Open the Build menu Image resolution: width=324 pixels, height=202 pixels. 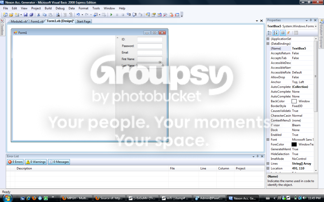pyautogui.click(x=48, y=8)
